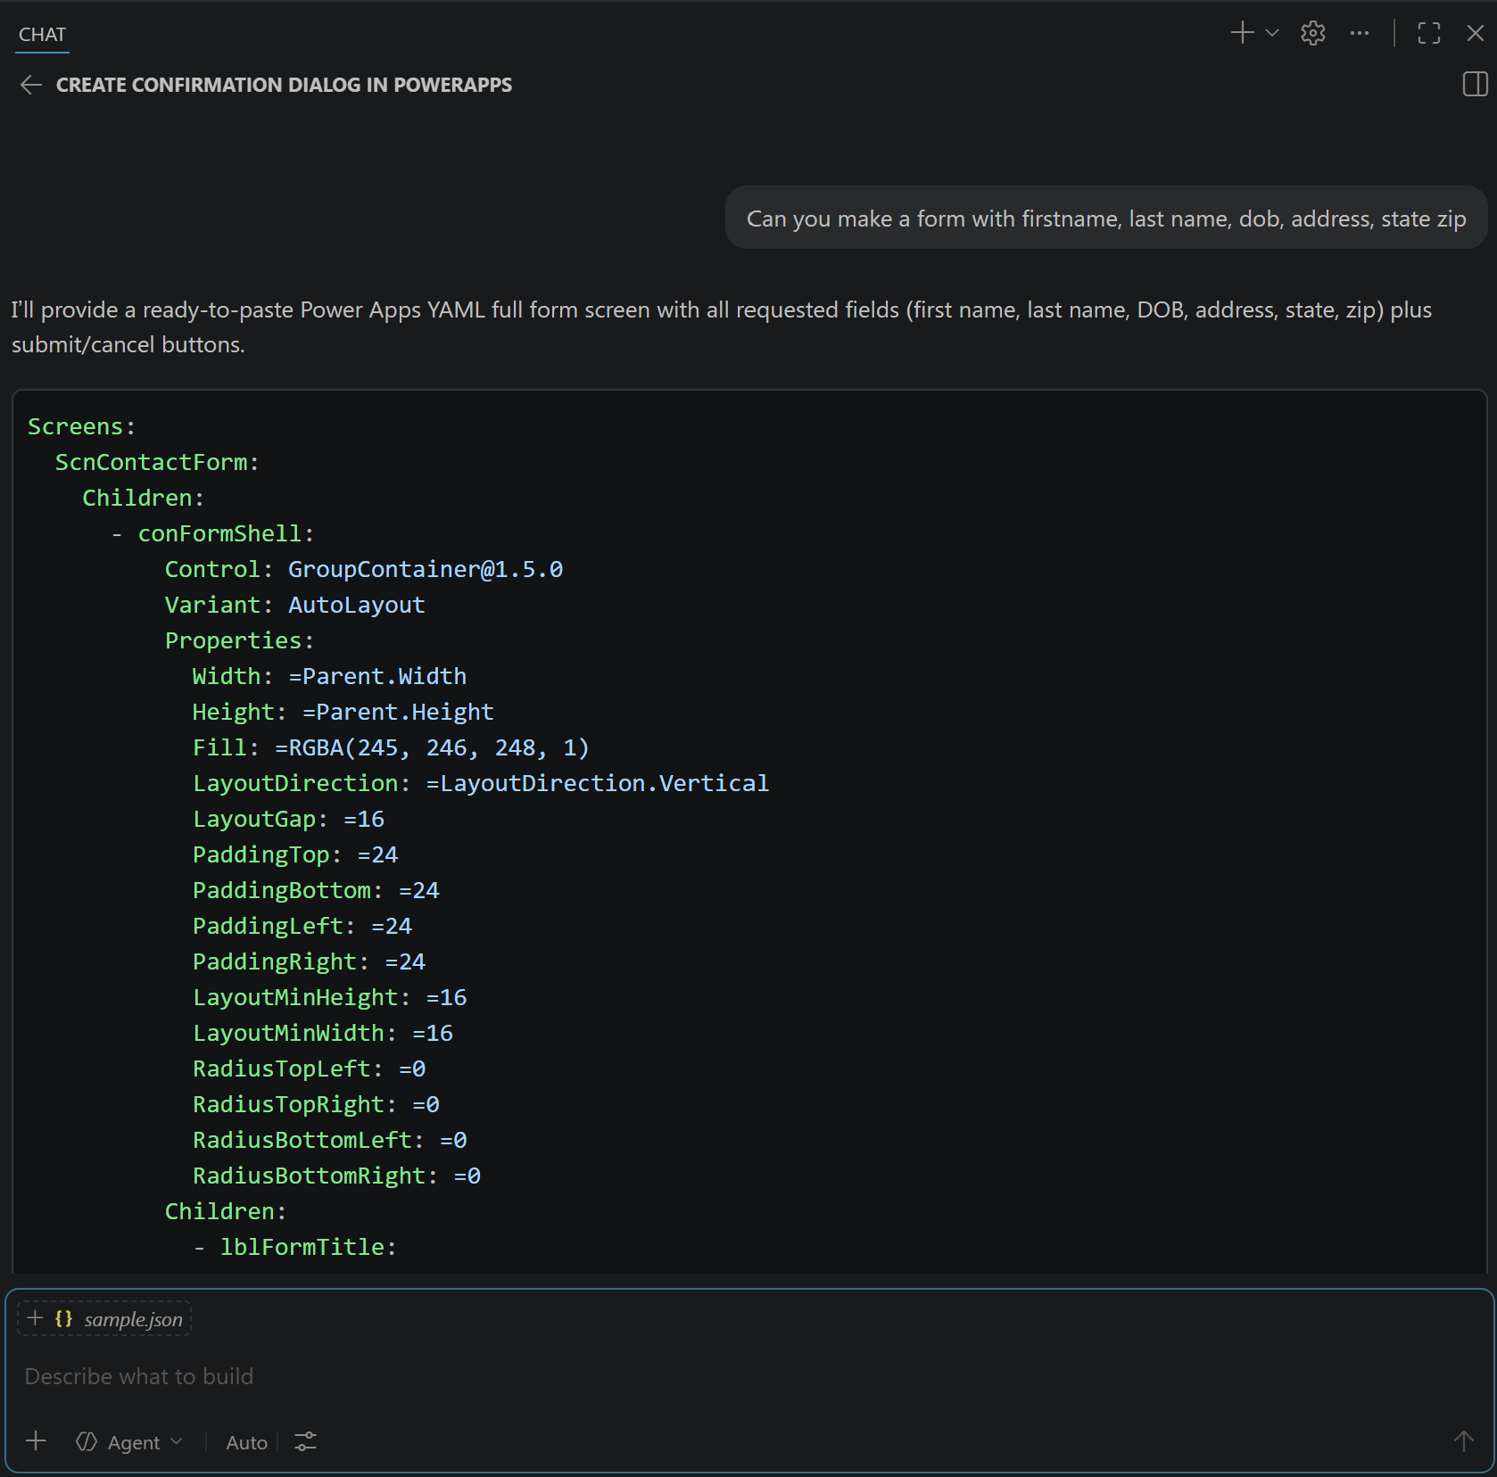Image resolution: width=1497 pixels, height=1477 pixels.
Task: Click the curly braces icon for sample.json
Action: click(63, 1318)
